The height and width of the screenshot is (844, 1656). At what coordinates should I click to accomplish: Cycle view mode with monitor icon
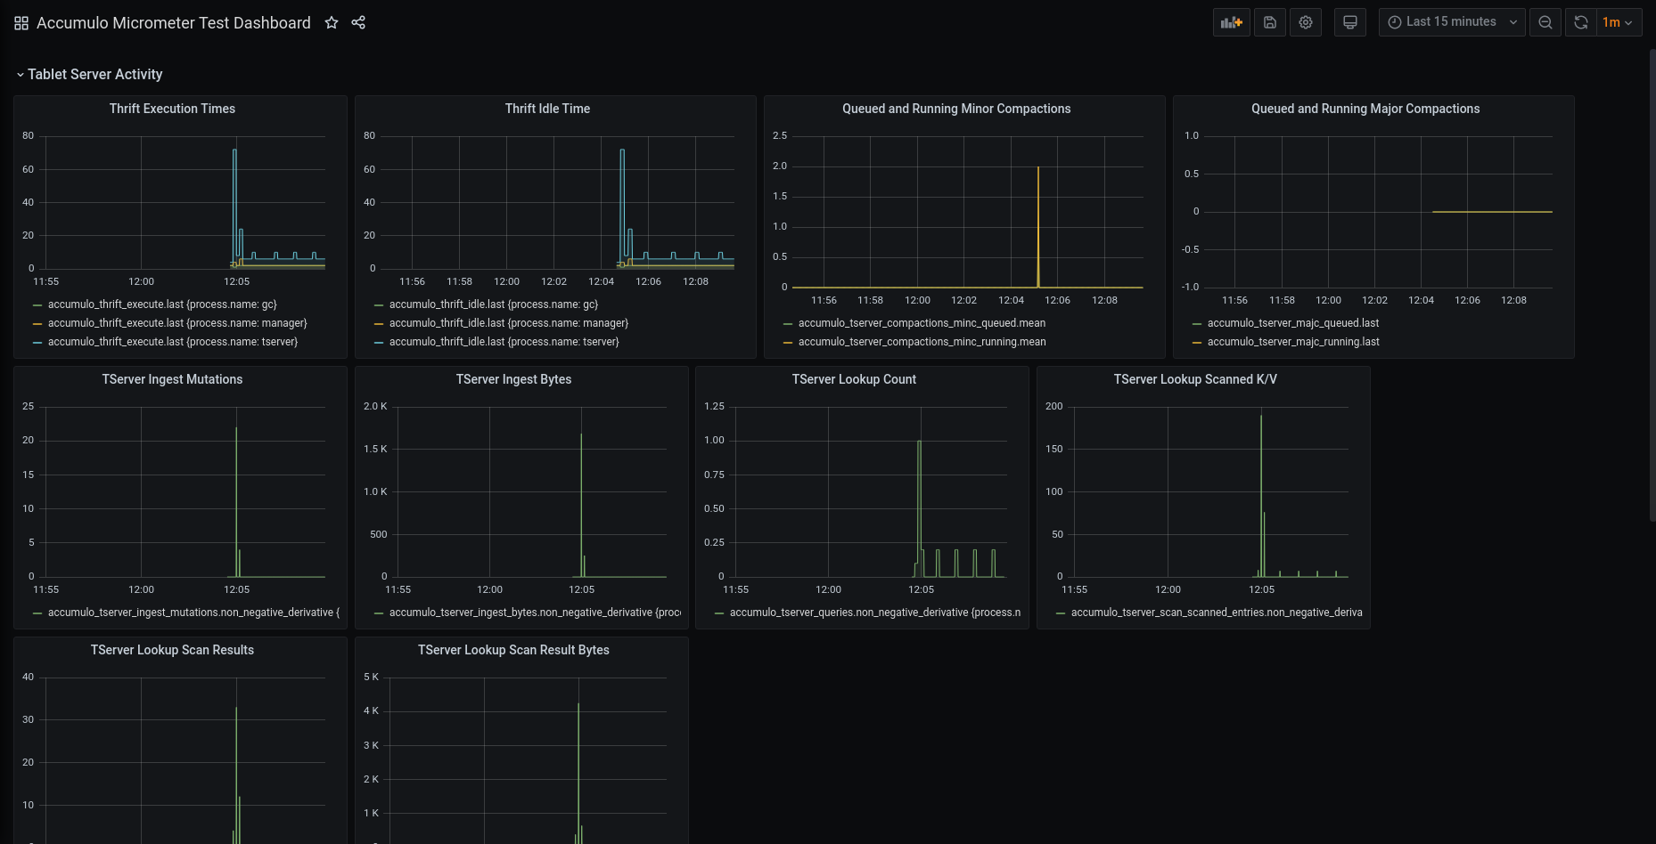coord(1350,22)
